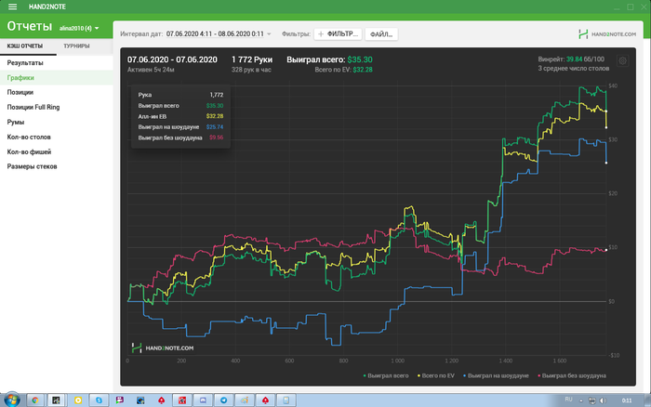Click the Windows Start button
Image resolution: width=651 pixels, height=407 pixels.
(11, 400)
